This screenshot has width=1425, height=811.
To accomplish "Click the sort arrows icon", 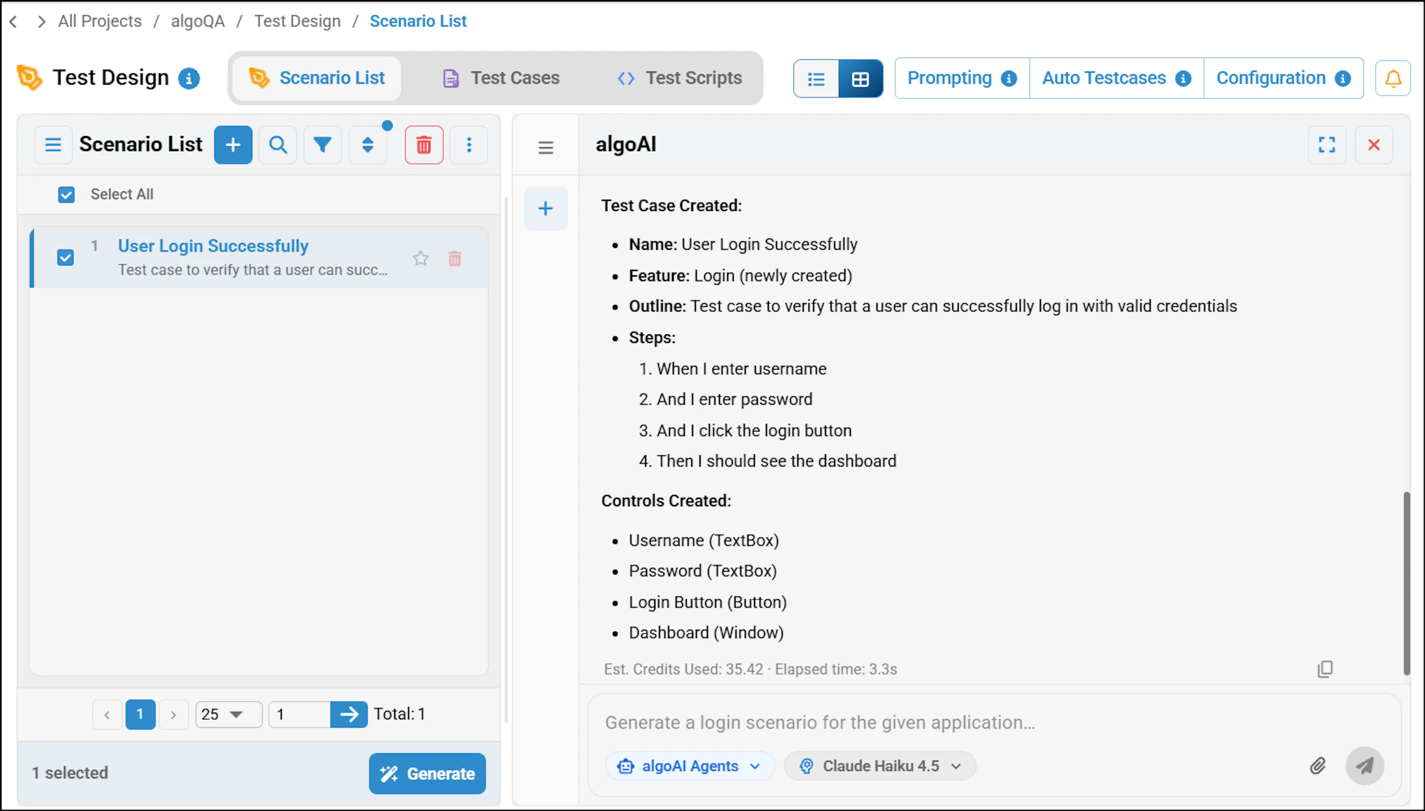I will [367, 145].
